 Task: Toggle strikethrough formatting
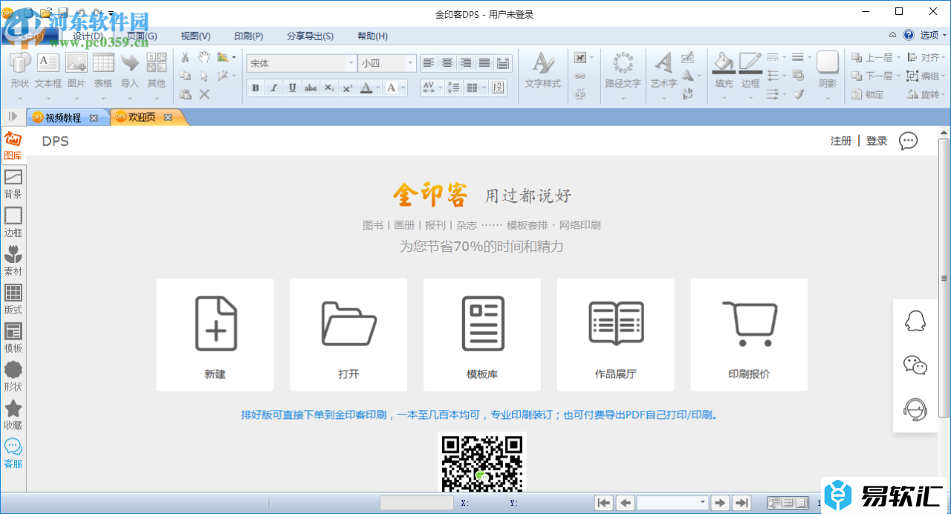(x=311, y=88)
